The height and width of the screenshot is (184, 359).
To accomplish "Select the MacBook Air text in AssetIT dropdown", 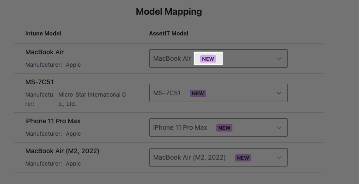I will (172, 59).
